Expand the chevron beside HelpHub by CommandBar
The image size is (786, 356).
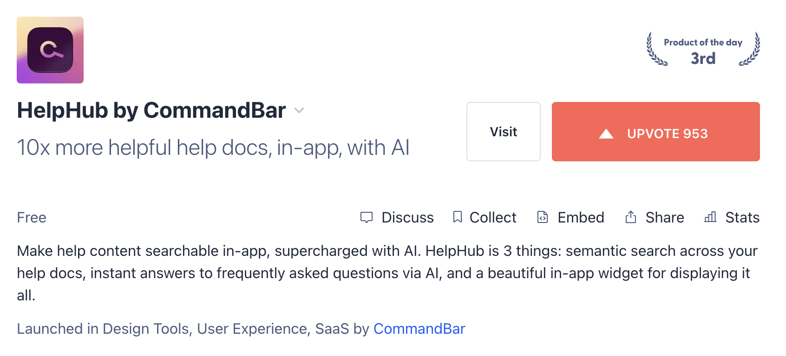click(x=299, y=110)
